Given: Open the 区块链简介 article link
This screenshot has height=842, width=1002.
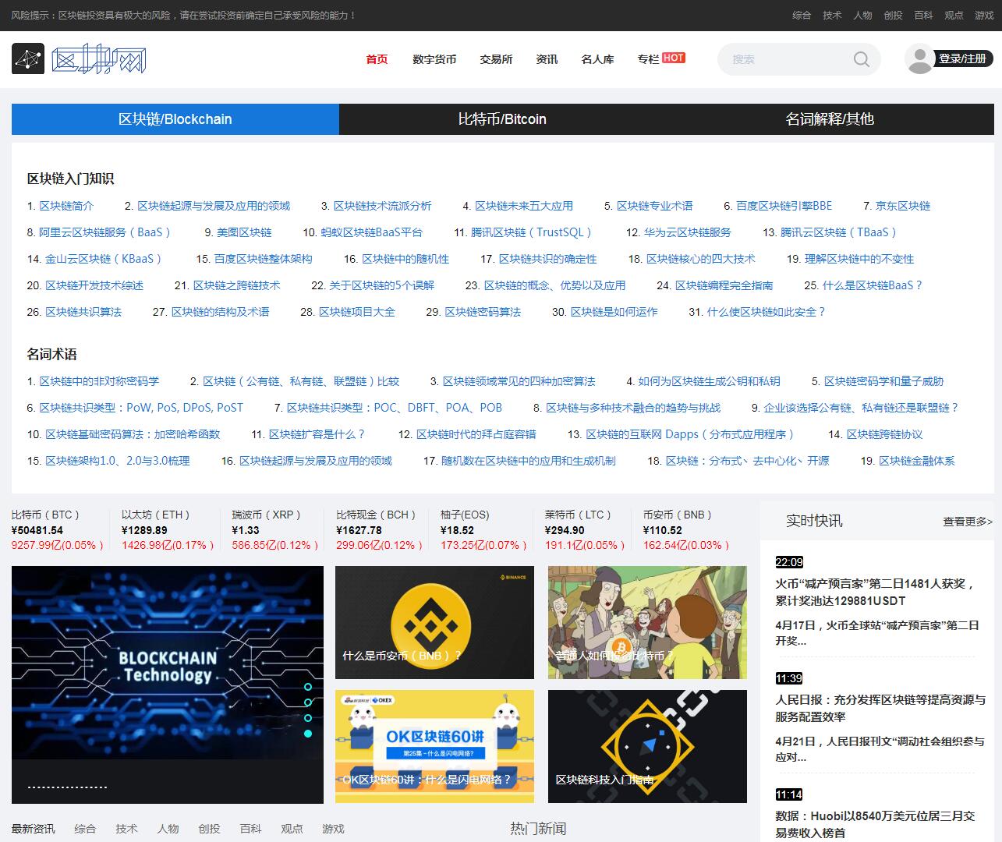Looking at the screenshot, I should 66,206.
